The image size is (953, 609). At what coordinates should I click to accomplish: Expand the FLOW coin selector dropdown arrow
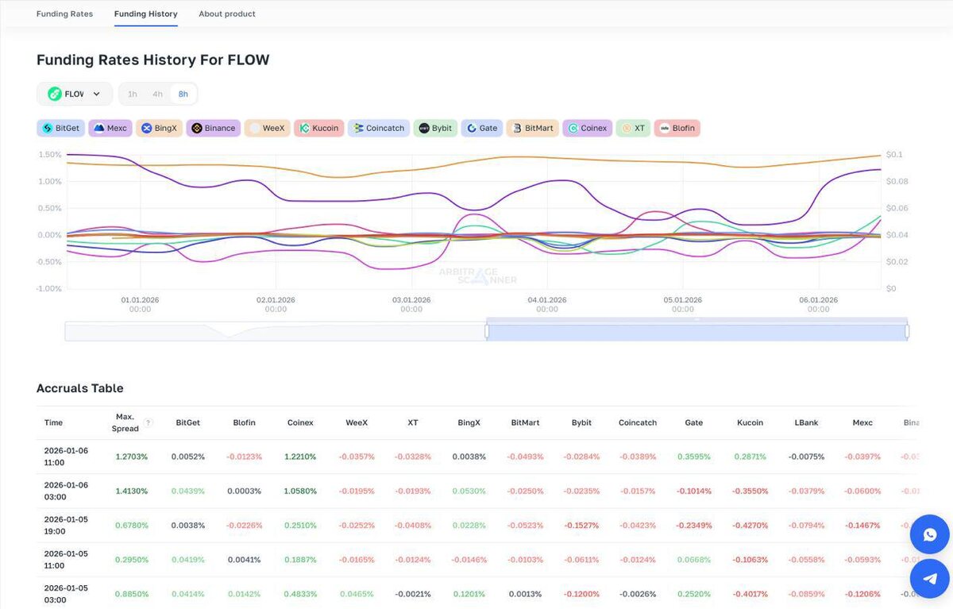(97, 94)
